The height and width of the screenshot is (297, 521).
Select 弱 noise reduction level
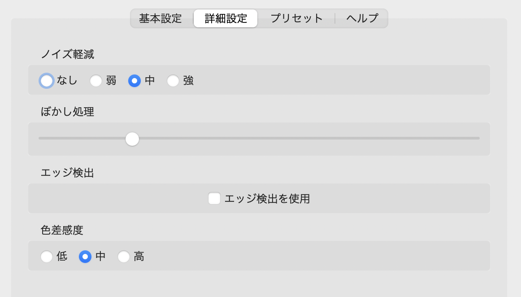coord(96,81)
